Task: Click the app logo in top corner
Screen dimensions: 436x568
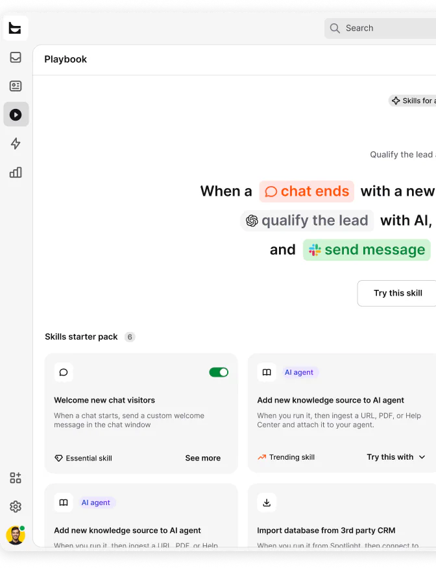Action: [15, 28]
